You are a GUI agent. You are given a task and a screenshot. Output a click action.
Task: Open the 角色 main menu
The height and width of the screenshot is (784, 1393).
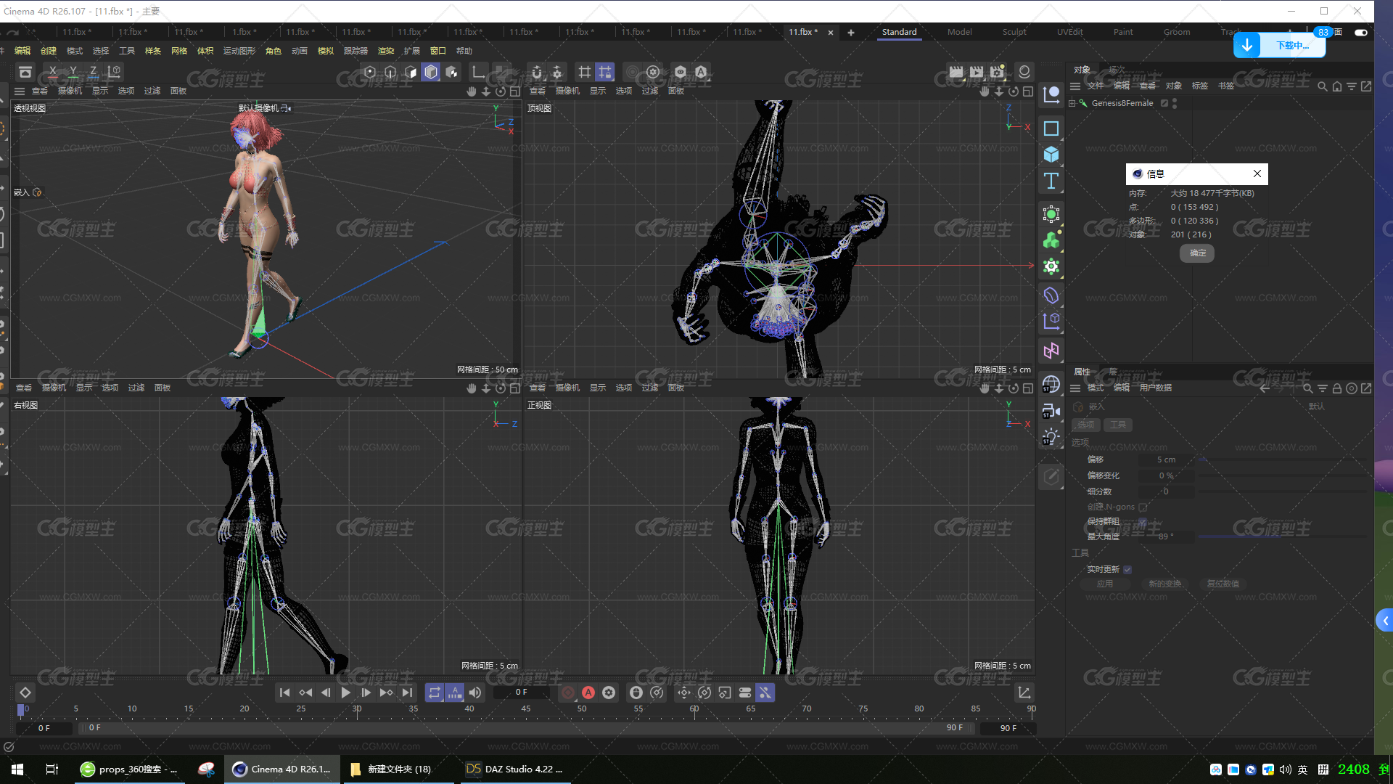(274, 51)
